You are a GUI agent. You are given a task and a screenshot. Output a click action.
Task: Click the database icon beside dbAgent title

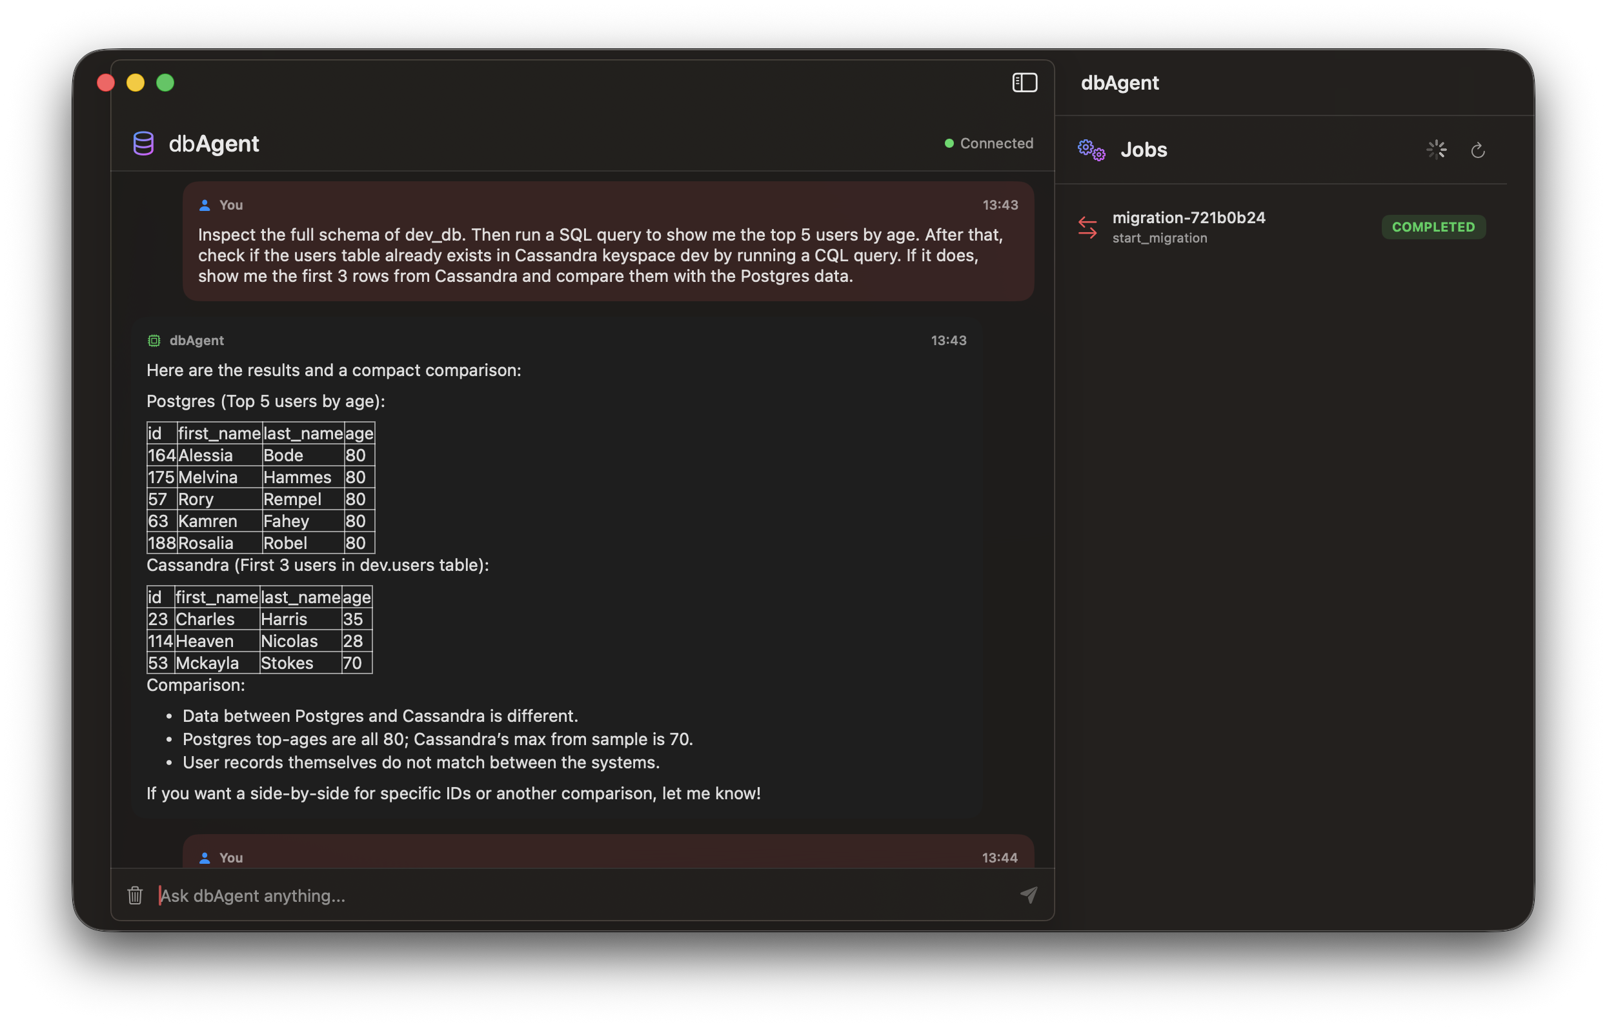143,143
